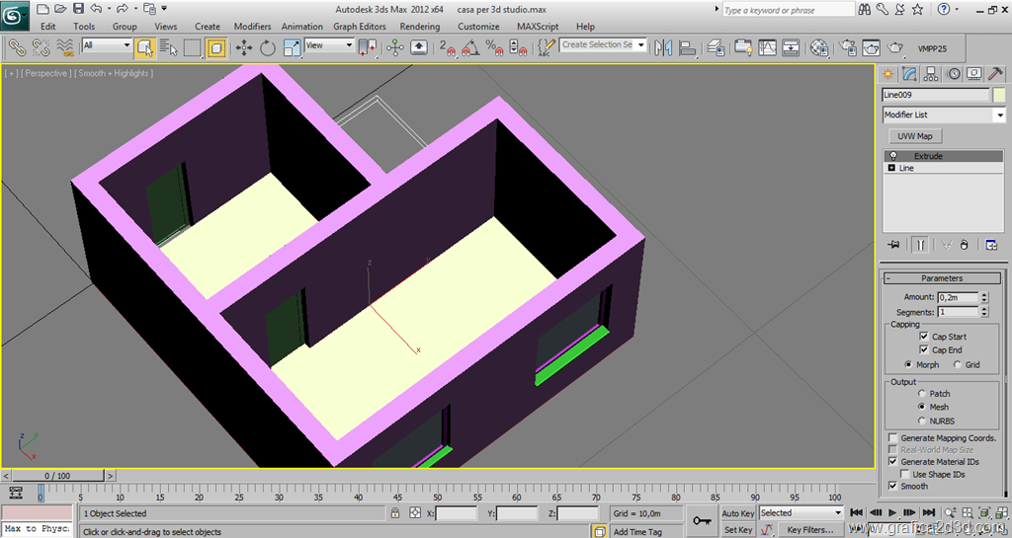Open the Modifier List dropdown

[x=943, y=115]
